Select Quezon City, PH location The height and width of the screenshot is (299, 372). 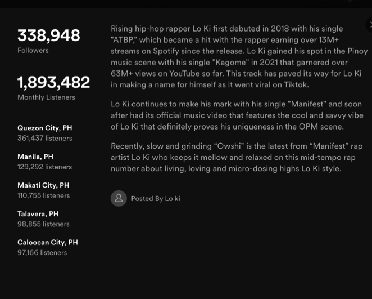[45, 128]
